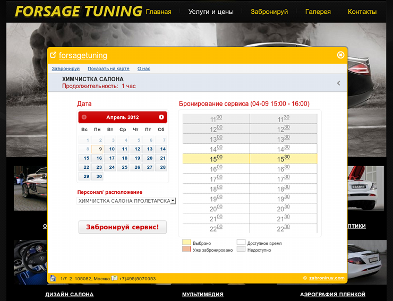The height and width of the screenshot is (301, 393).
Task: Open the white car taillight thumbnail at bottom right
Action: 366,262
